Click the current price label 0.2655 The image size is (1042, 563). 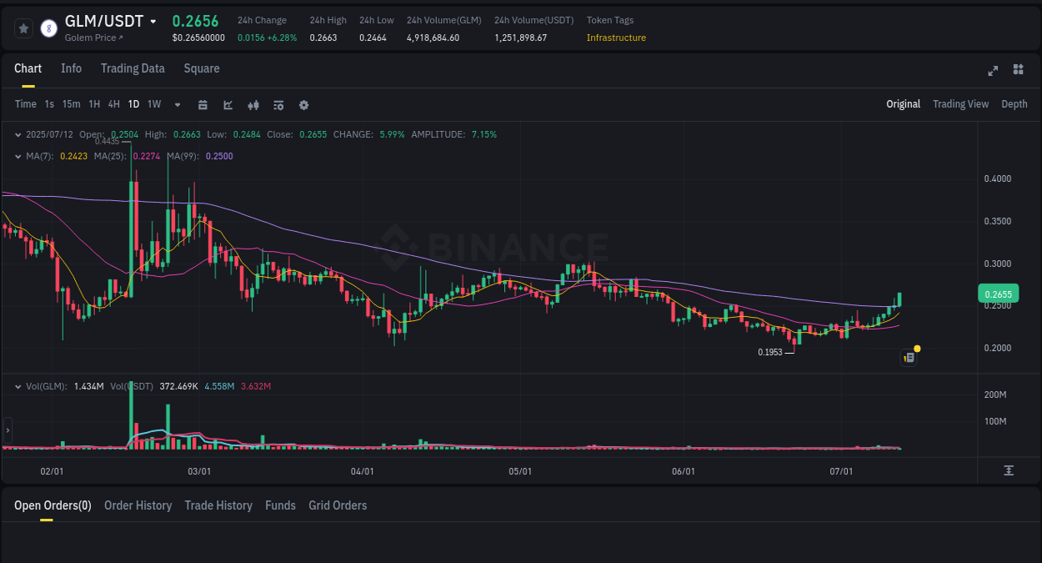coord(998,294)
